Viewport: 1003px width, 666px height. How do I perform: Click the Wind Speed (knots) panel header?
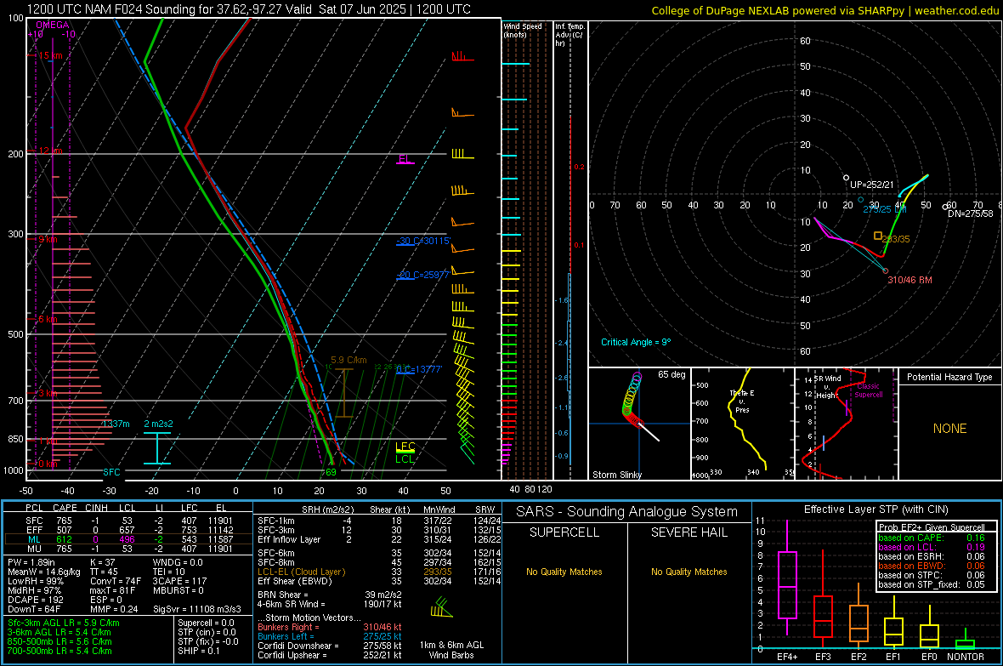click(x=523, y=30)
